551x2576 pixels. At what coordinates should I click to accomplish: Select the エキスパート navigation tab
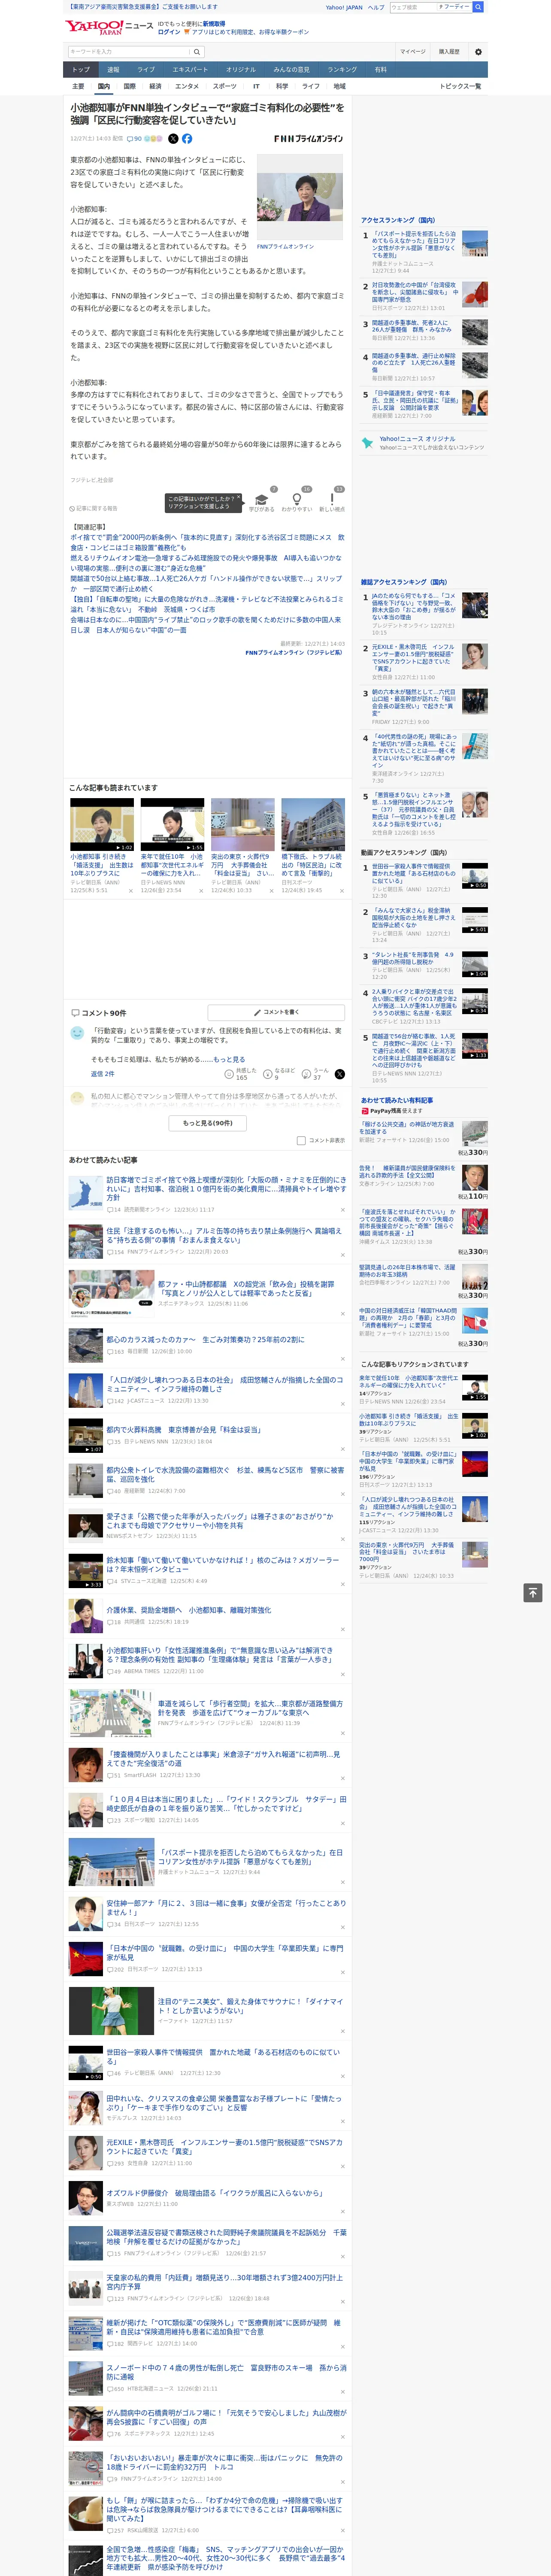coord(190,70)
